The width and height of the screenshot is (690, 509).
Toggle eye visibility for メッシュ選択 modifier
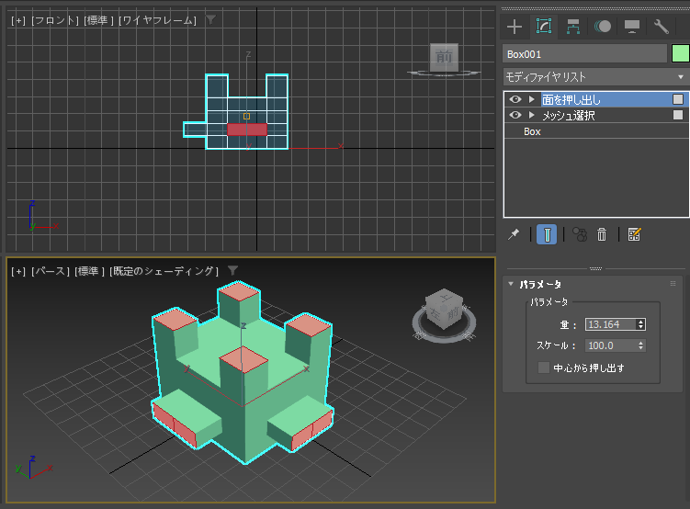tap(515, 115)
